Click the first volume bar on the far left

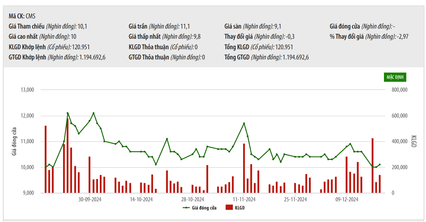tap(46, 159)
